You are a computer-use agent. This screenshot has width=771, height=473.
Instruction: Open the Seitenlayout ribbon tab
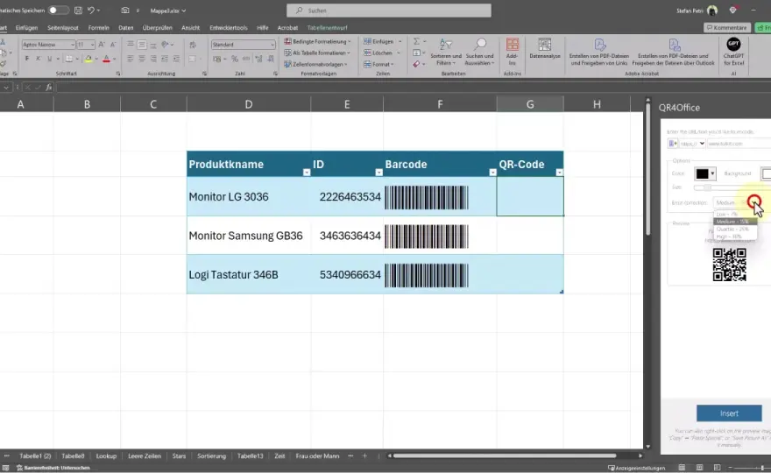[63, 28]
